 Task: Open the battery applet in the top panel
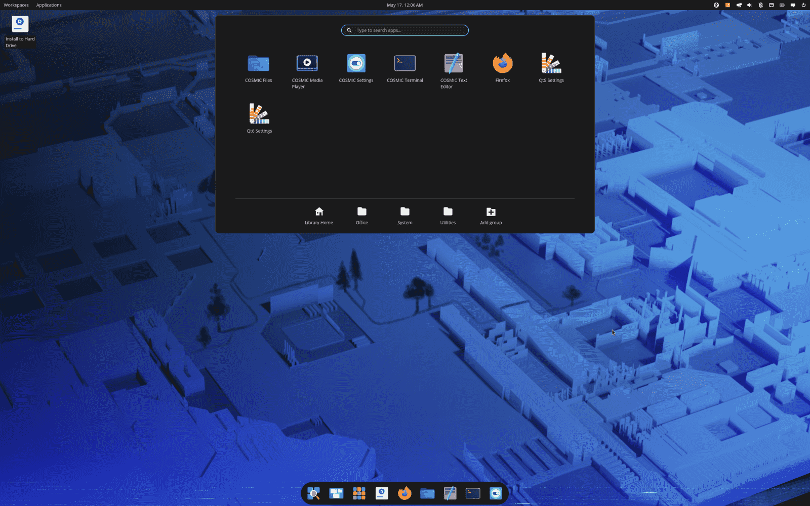click(782, 5)
